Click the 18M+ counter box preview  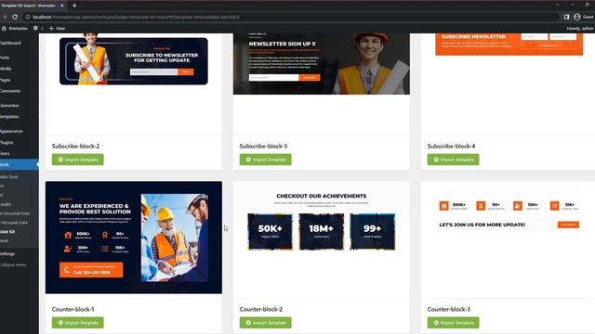pyautogui.click(x=322, y=232)
